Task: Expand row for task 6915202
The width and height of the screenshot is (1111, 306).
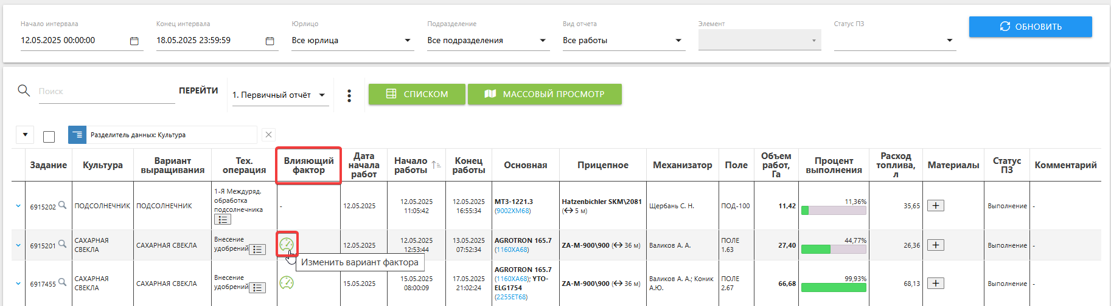Action: (x=18, y=206)
